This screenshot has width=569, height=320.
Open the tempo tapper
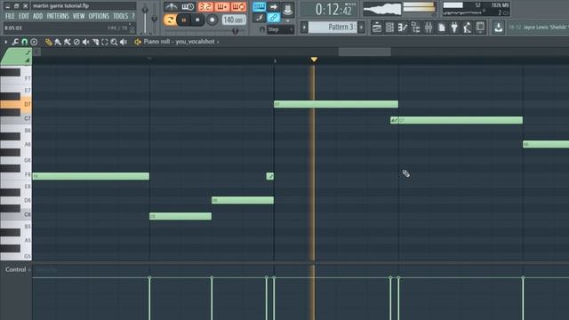pos(468,28)
